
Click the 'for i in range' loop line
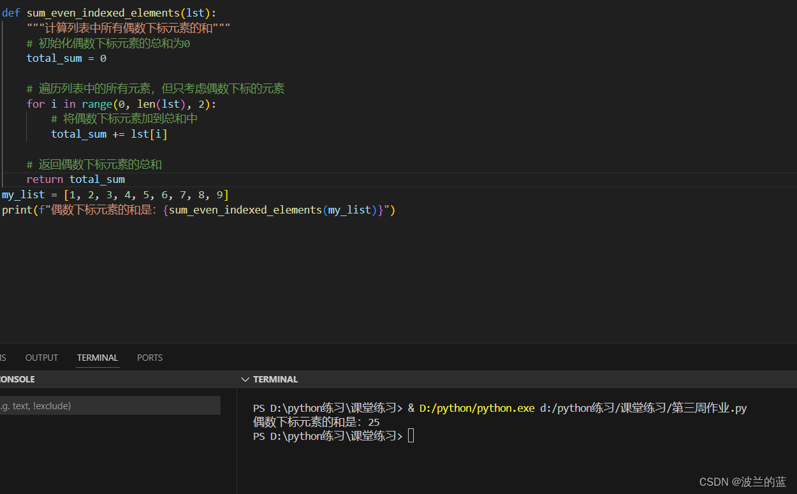[121, 104]
